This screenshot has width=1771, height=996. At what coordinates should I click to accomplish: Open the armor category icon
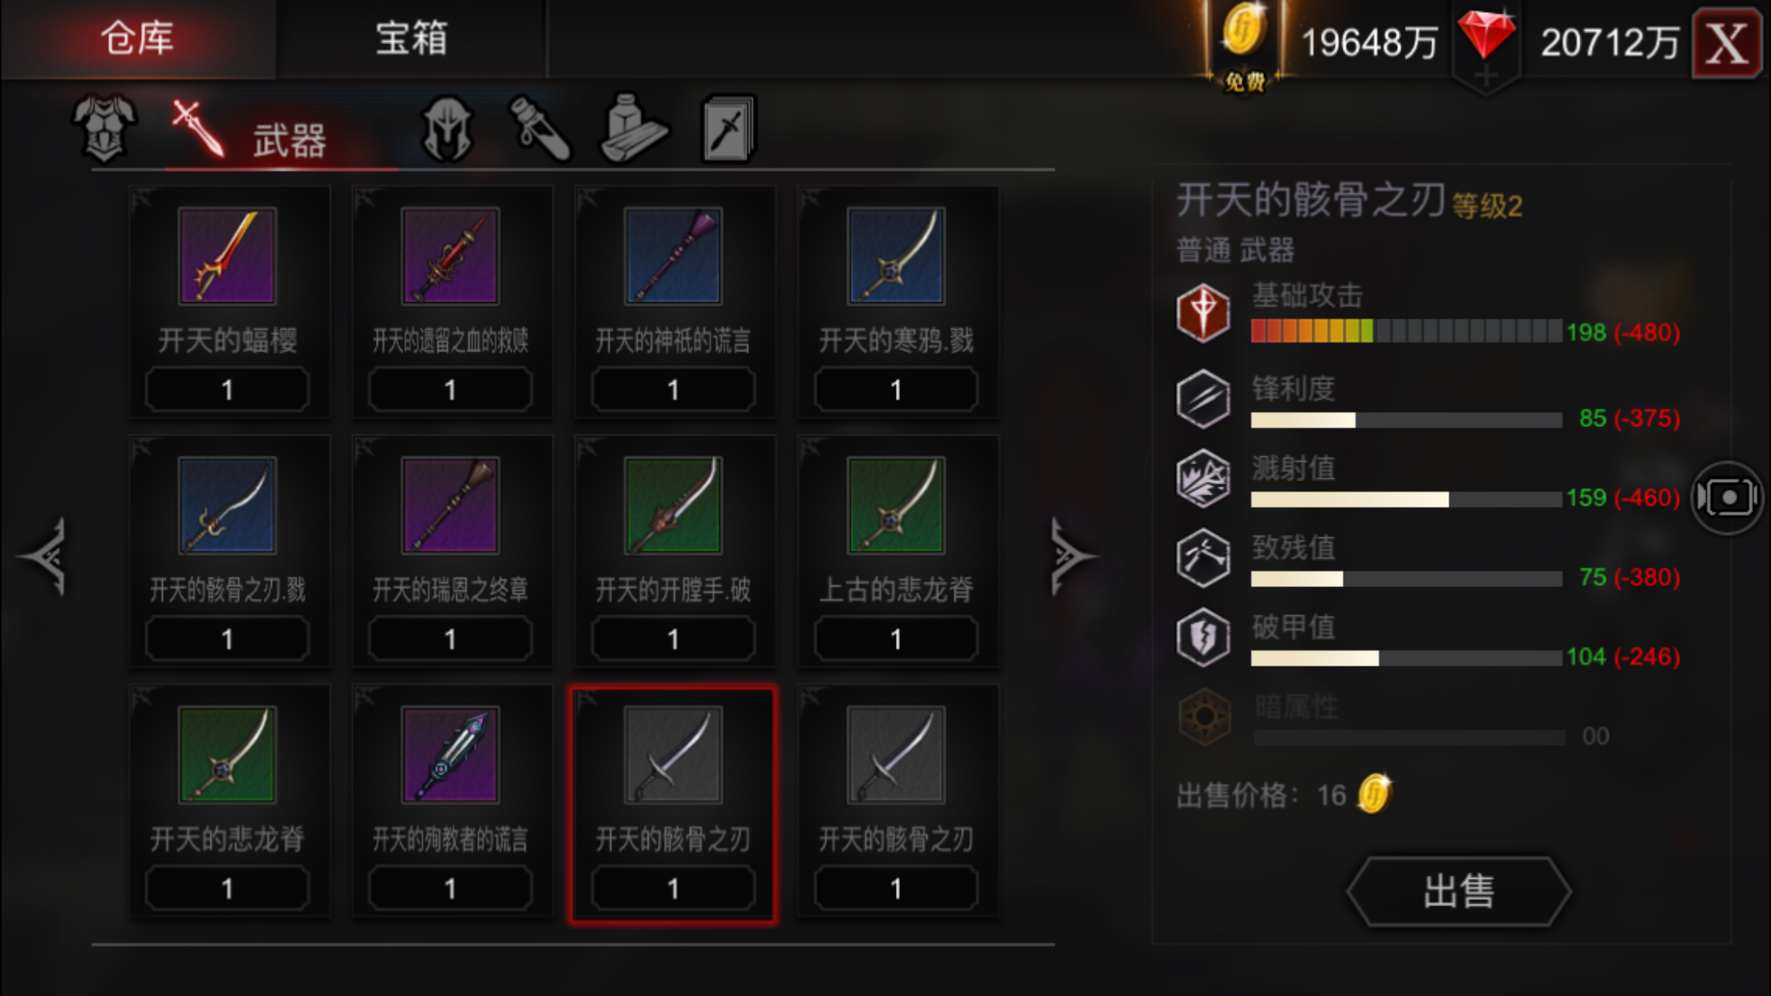point(104,128)
